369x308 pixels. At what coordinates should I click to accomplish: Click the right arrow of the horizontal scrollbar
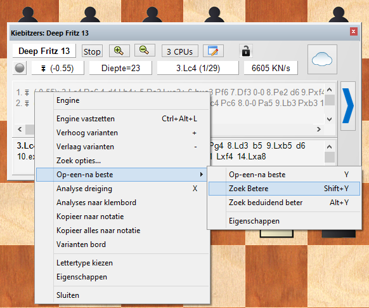(x=319, y=129)
